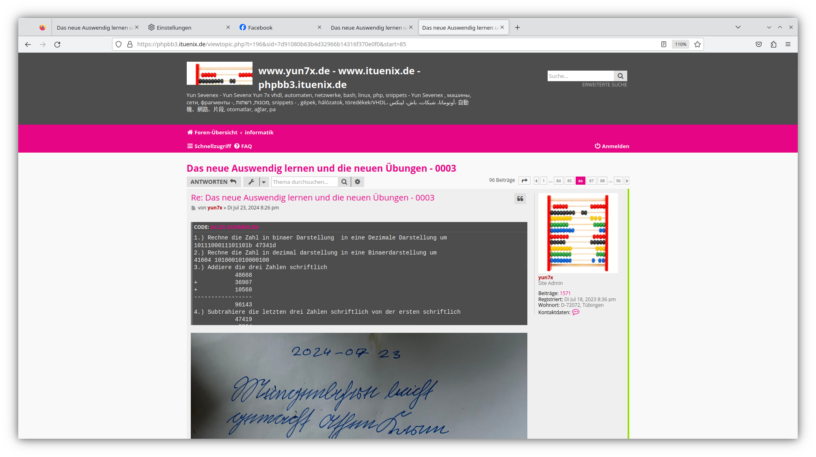
Task: Click the search magnifier inside topic search
Action: pyautogui.click(x=344, y=182)
